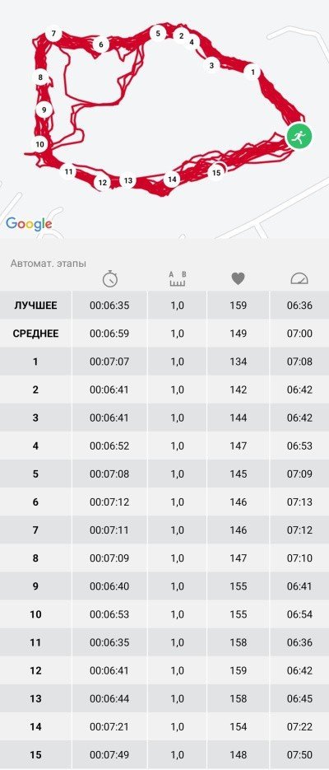Image resolution: width=329 pixels, height=770 pixels.
Task: Tap the green runner start marker
Action: pyautogui.click(x=299, y=137)
